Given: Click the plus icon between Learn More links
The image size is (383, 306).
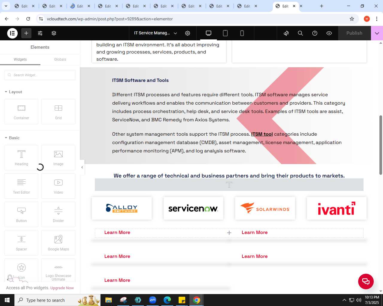Looking at the screenshot, I should (229, 233).
